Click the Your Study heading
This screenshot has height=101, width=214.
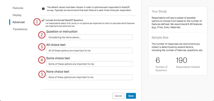[x=159, y=12]
